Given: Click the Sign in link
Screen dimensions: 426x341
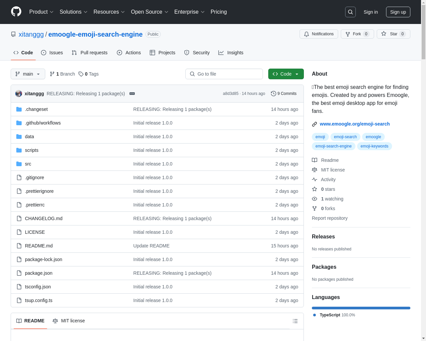Looking at the screenshot, I should [x=371, y=12].
